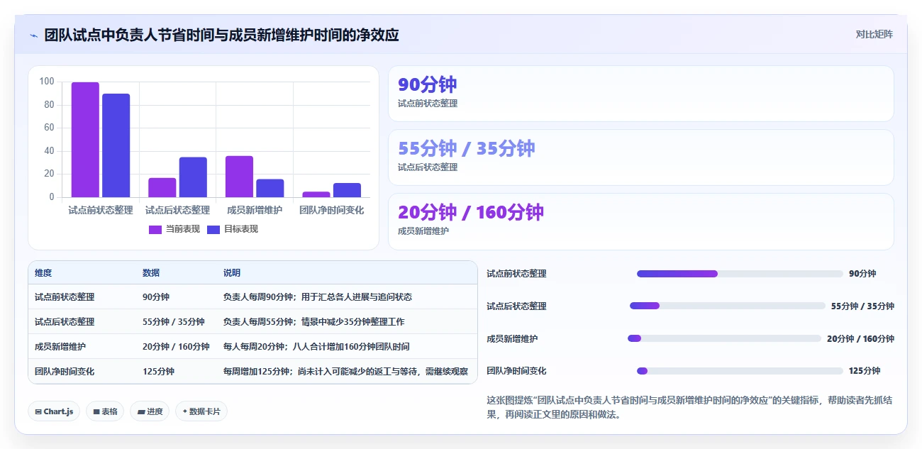Click the 成员新增维护 progress bar

tap(724, 338)
